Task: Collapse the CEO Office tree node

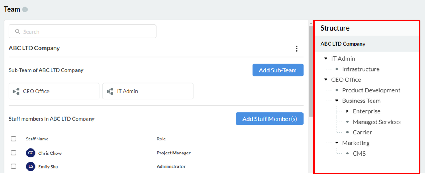Action: tap(326, 80)
